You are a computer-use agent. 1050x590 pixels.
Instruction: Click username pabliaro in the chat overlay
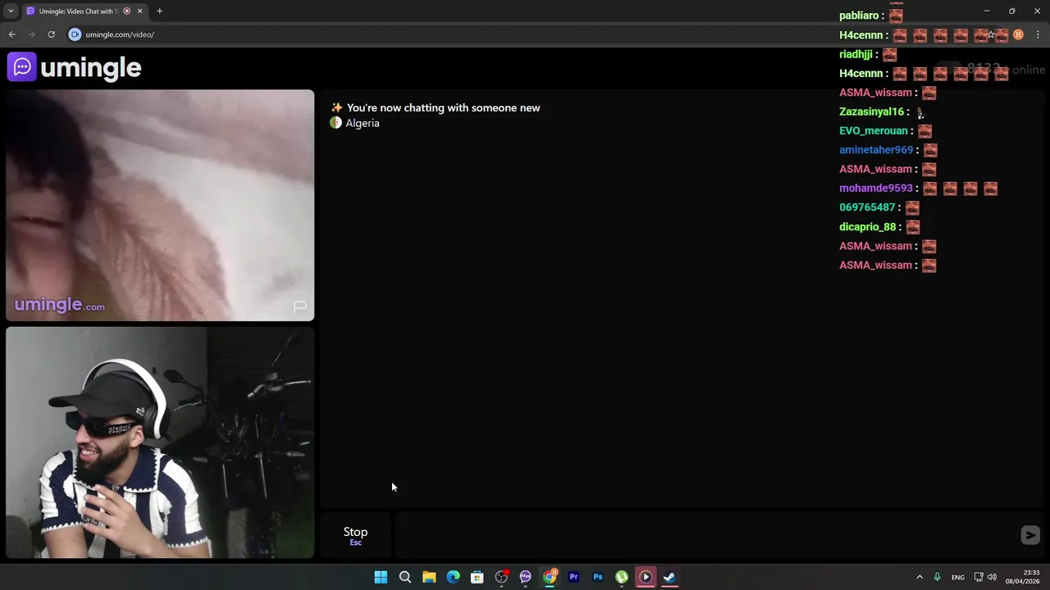859,16
